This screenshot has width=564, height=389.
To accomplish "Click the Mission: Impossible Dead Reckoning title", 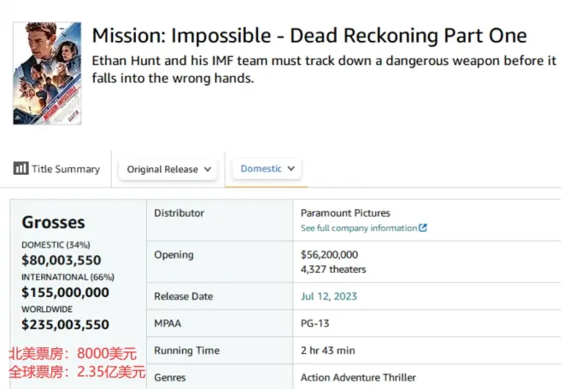I will (x=308, y=36).
